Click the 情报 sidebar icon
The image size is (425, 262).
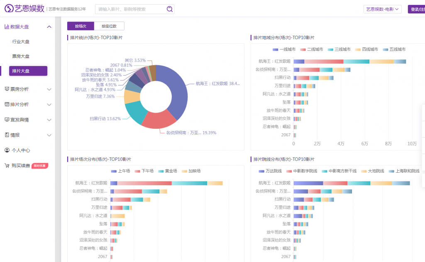coord(7,135)
